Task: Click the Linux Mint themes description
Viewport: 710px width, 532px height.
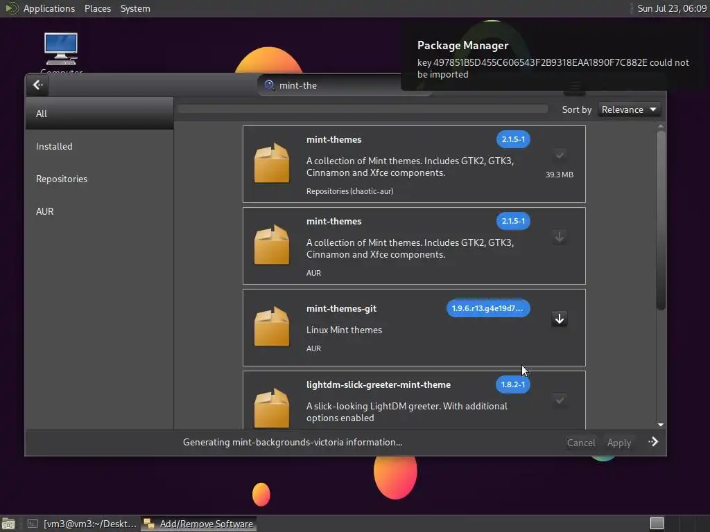Action: [x=344, y=330]
